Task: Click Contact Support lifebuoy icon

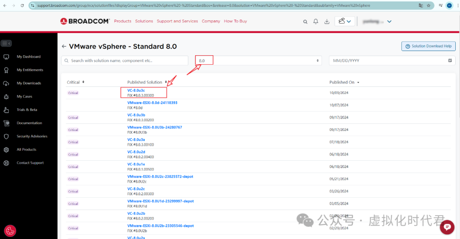Action: click(x=6, y=163)
